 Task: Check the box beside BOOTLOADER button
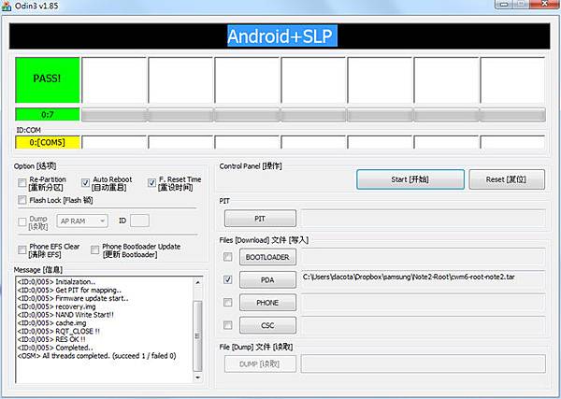227,257
